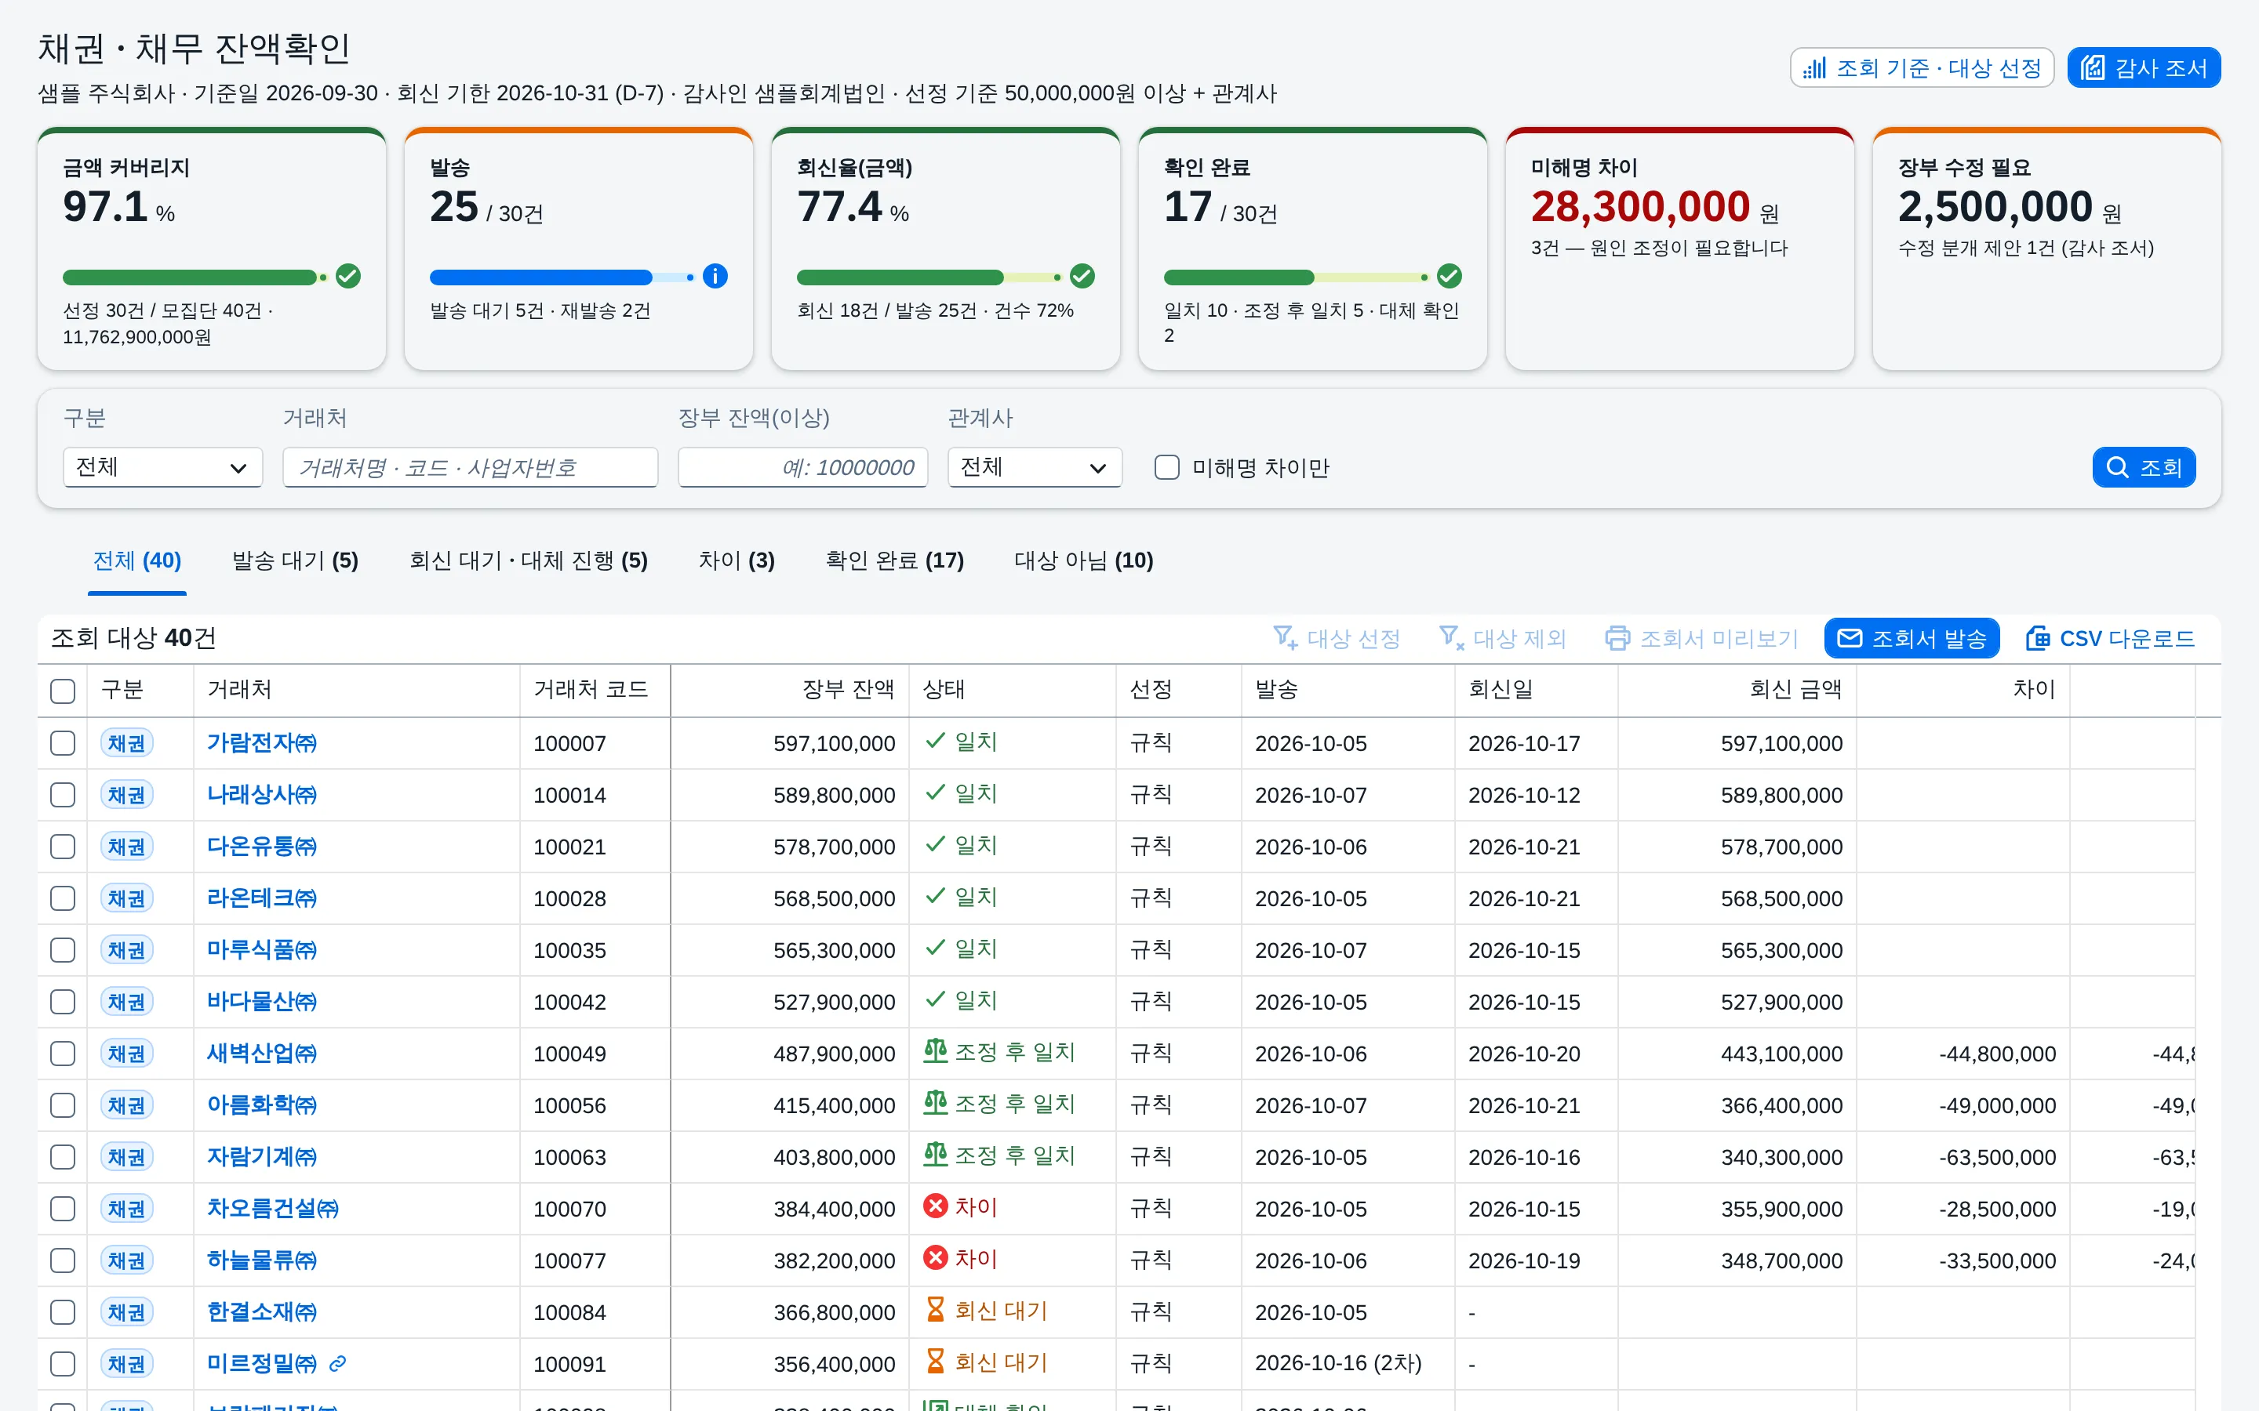This screenshot has height=1411, width=2259.
Task: Enable the 미해명 차이만 checkbox
Action: click(1167, 467)
